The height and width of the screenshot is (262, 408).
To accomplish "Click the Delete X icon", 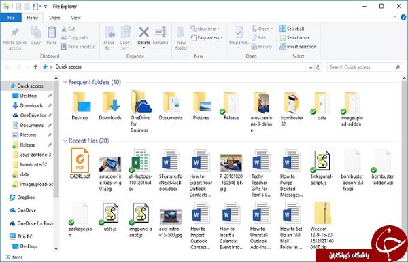I will click(x=144, y=32).
